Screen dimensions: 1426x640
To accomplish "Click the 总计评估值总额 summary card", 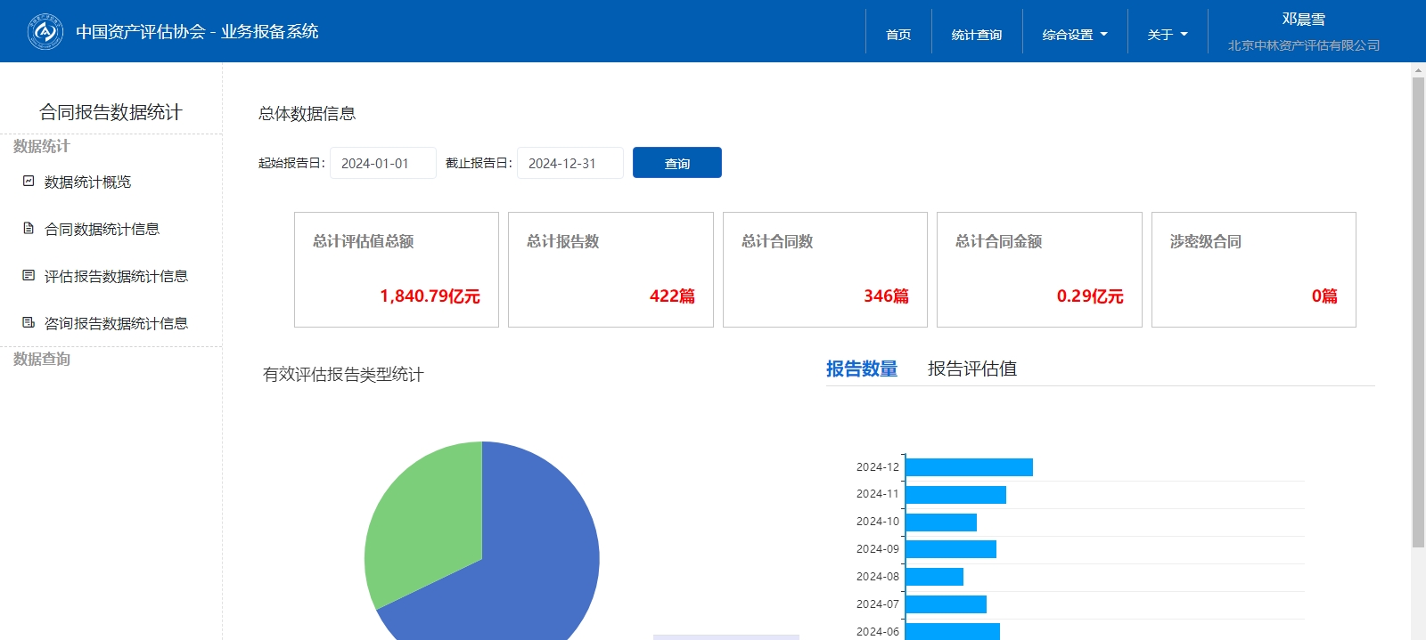I will 397,270.
